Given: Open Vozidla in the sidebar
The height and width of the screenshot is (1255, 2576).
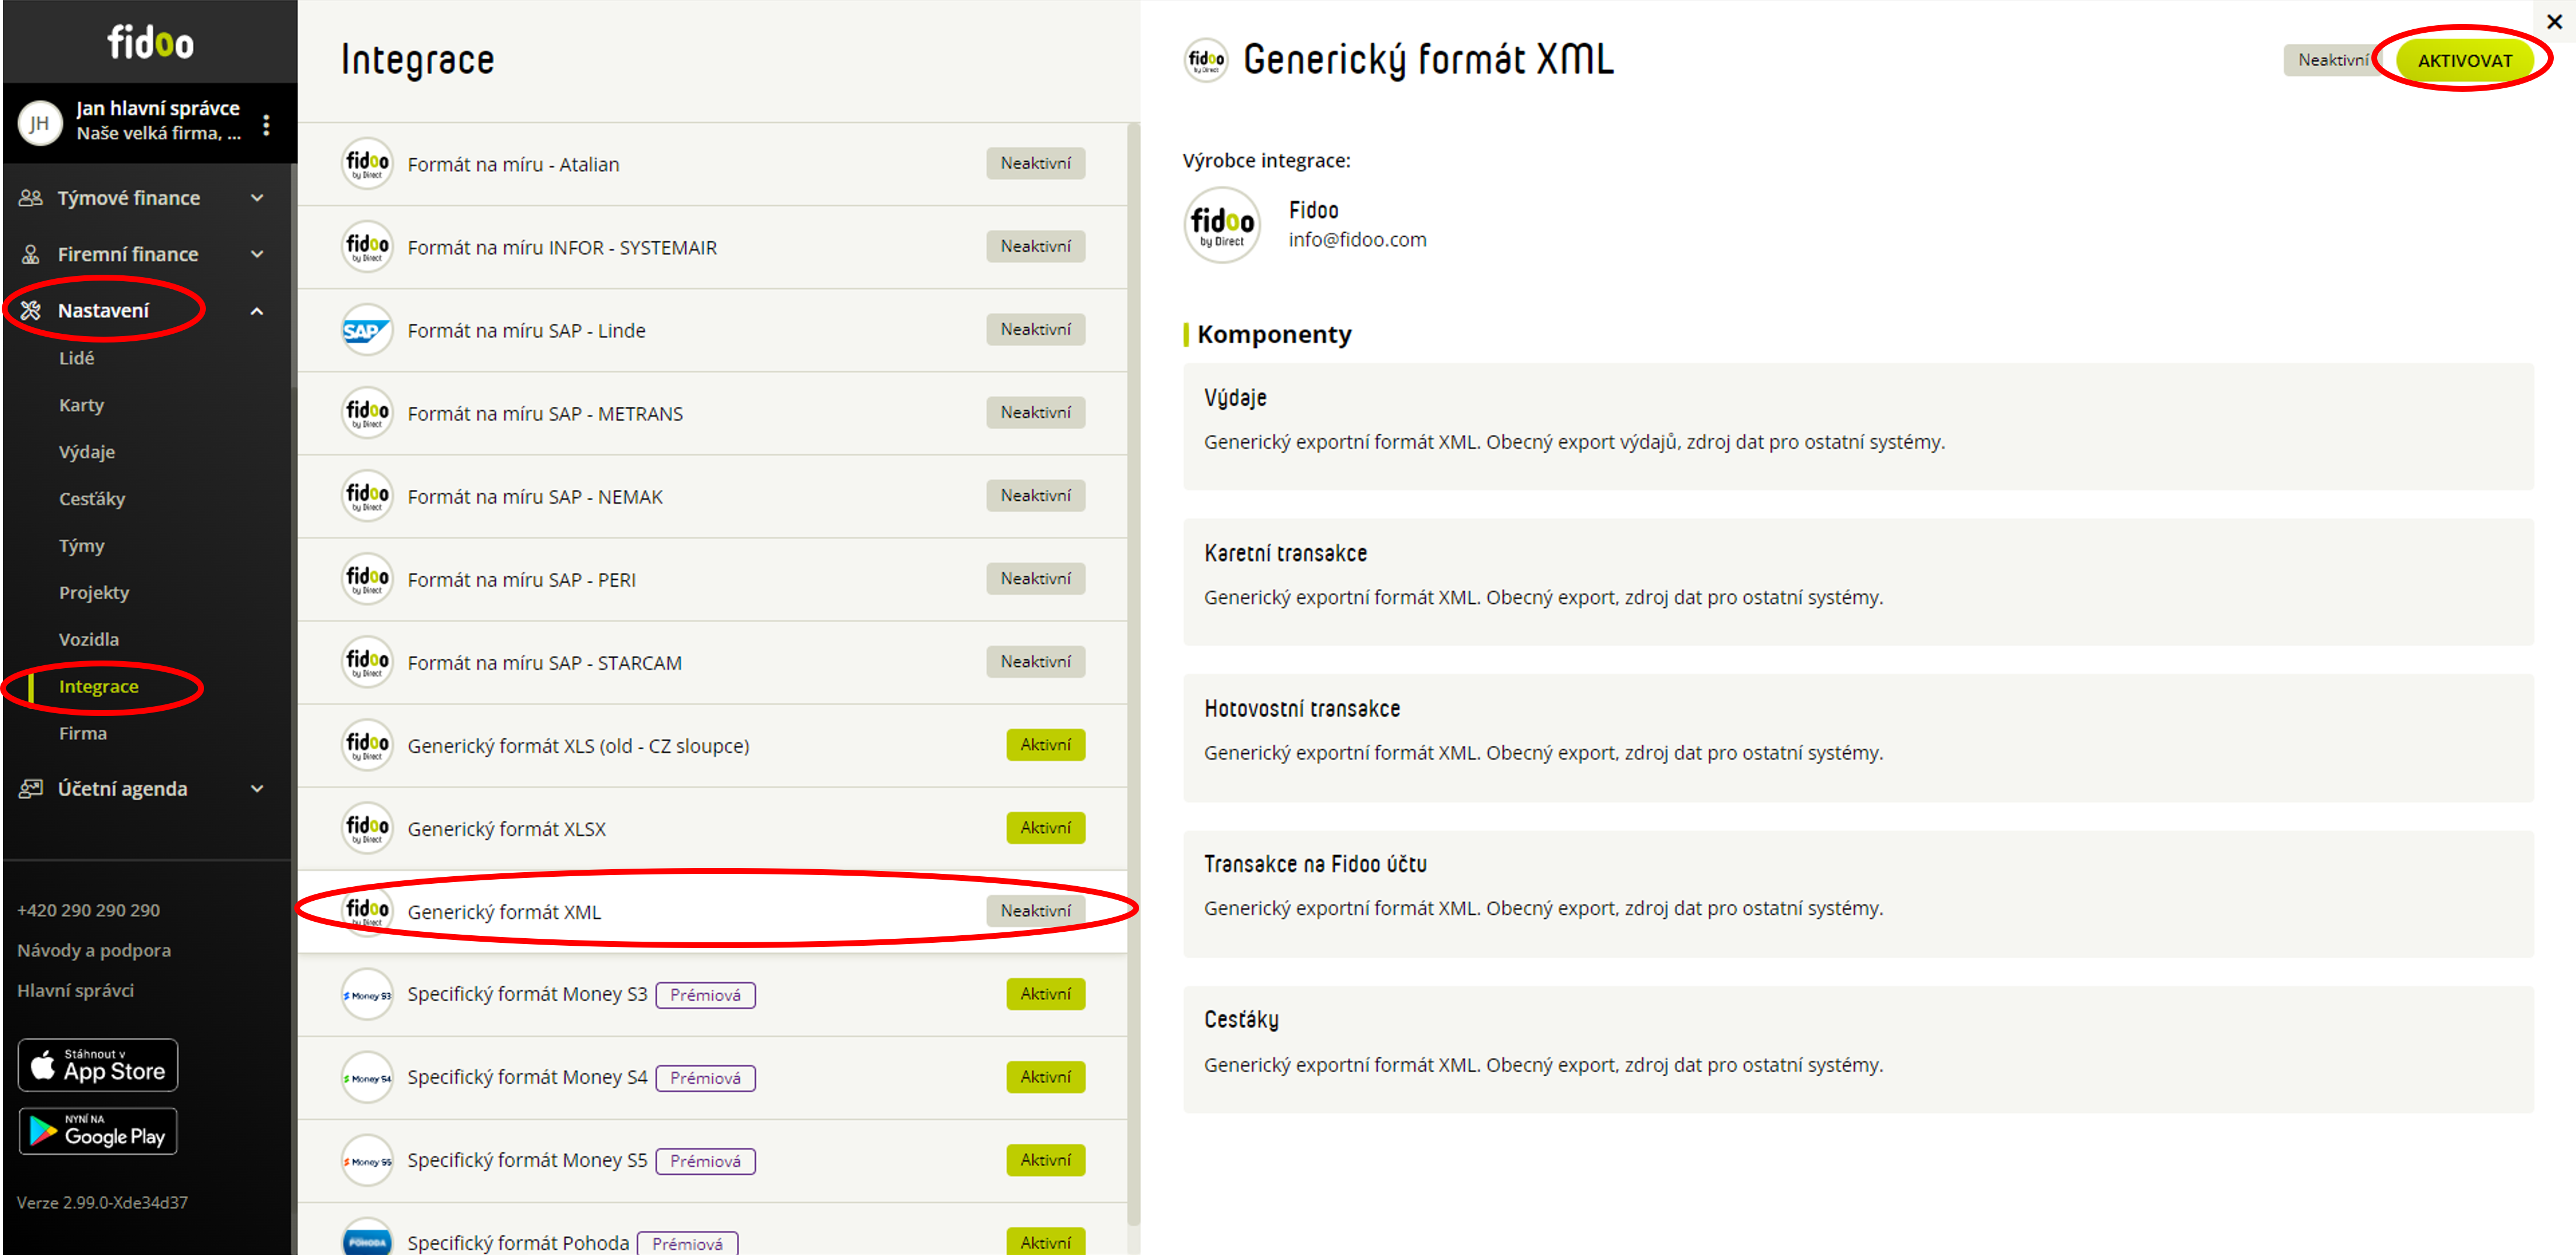Looking at the screenshot, I should 89,639.
